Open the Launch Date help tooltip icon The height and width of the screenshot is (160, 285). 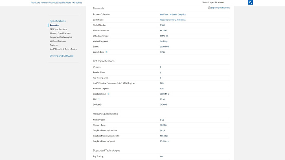pos(107,52)
